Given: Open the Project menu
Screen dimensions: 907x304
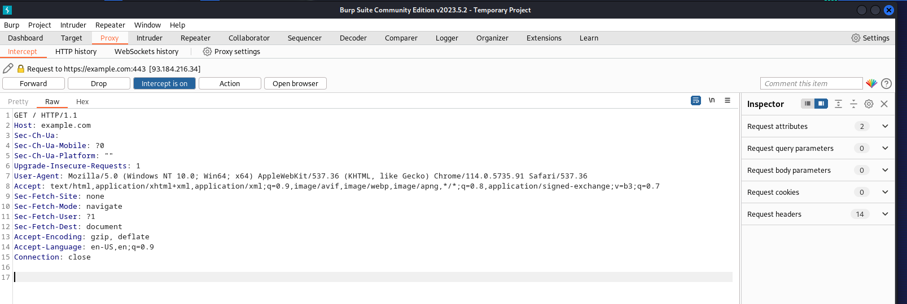Looking at the screenshot, I should coord(40,25).
